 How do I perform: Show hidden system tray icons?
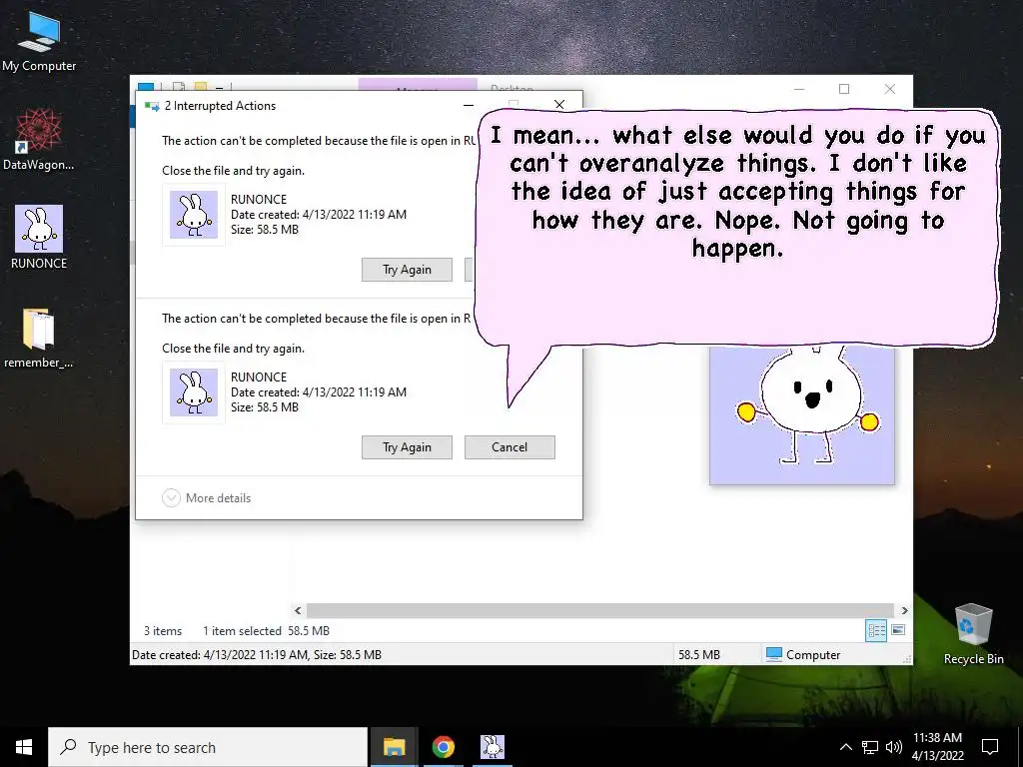tap(845, 747)
